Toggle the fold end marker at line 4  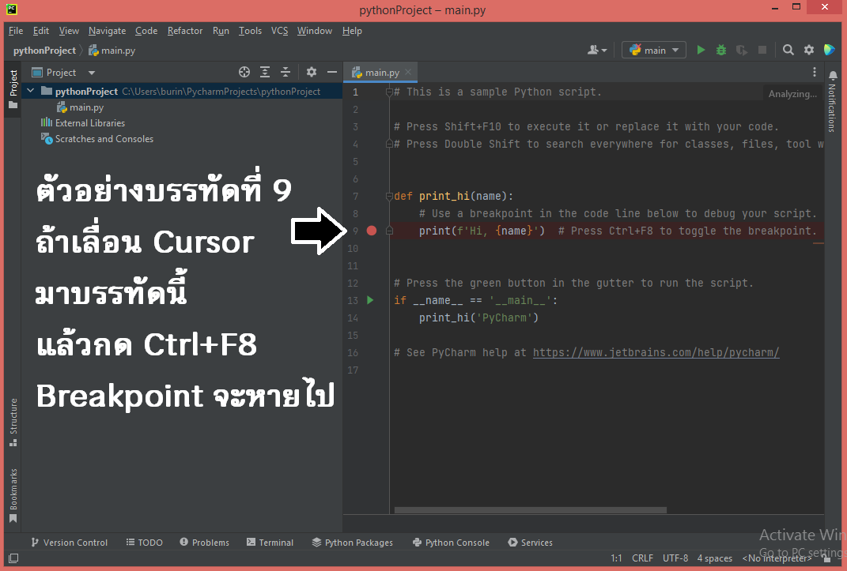point(389,144)
